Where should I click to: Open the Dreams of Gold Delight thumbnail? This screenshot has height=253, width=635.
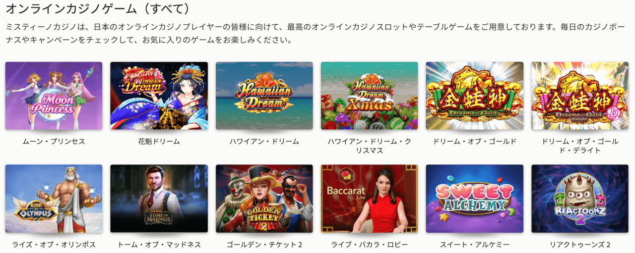pyautogui.click(x=580, y=96)
